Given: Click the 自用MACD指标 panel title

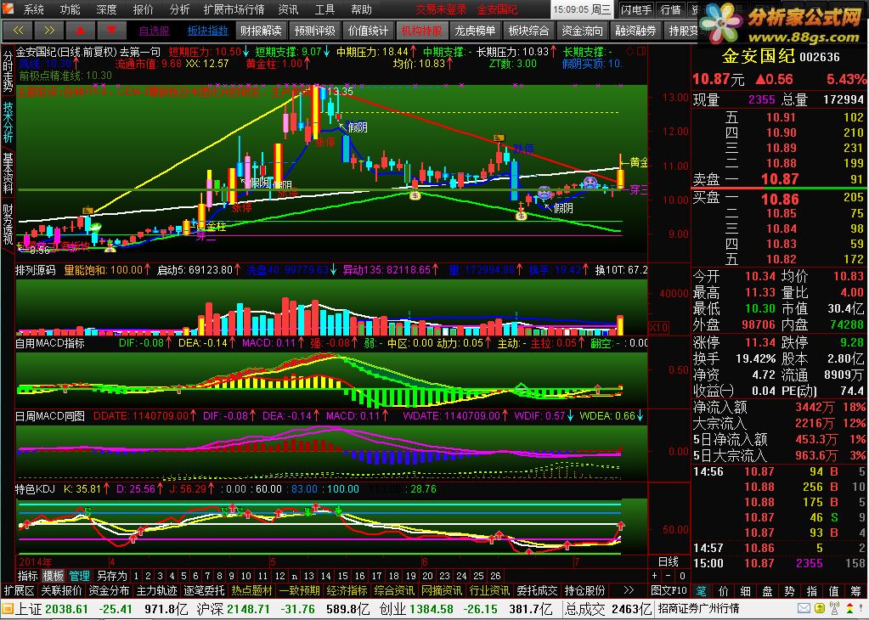Looking at the screenshot, I should [x=50, y=343].
